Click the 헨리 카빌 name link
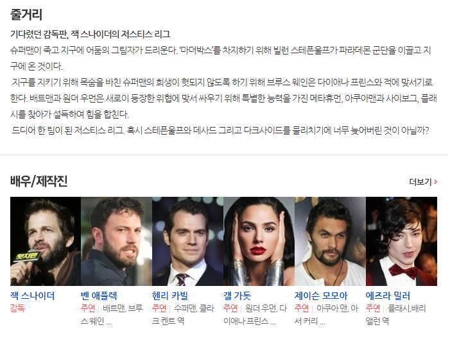This screenshot has width=450, height=343. (x=170, y=296)
